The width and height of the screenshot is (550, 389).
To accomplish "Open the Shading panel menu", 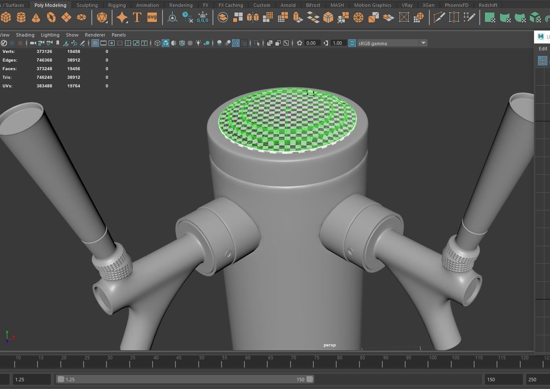I will coord(25,35).
